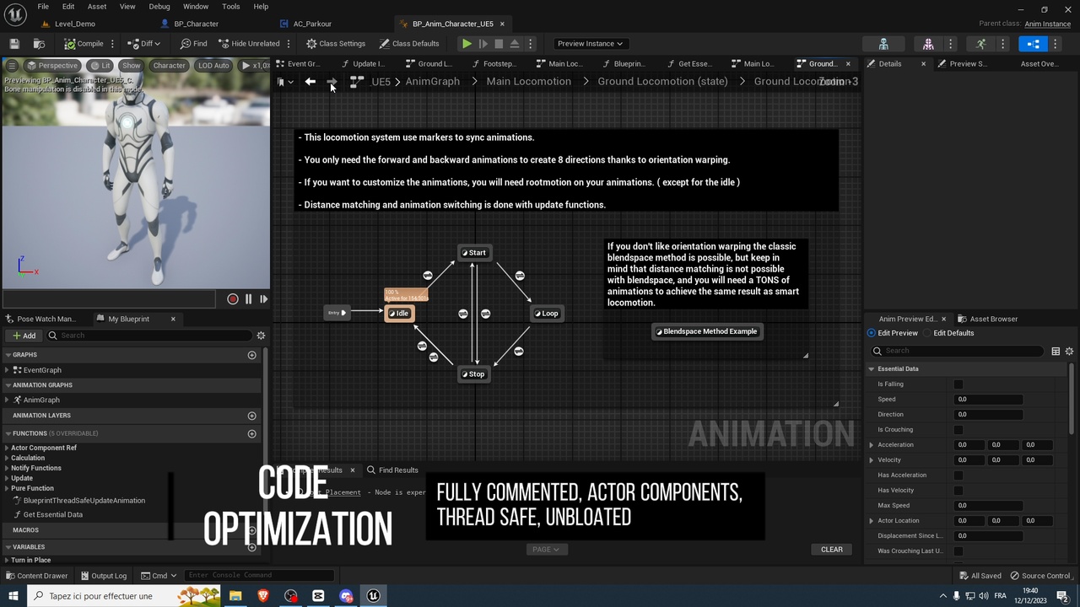Expand the Calculation functions category
The image size is (1080, 607).
point(7,458)
